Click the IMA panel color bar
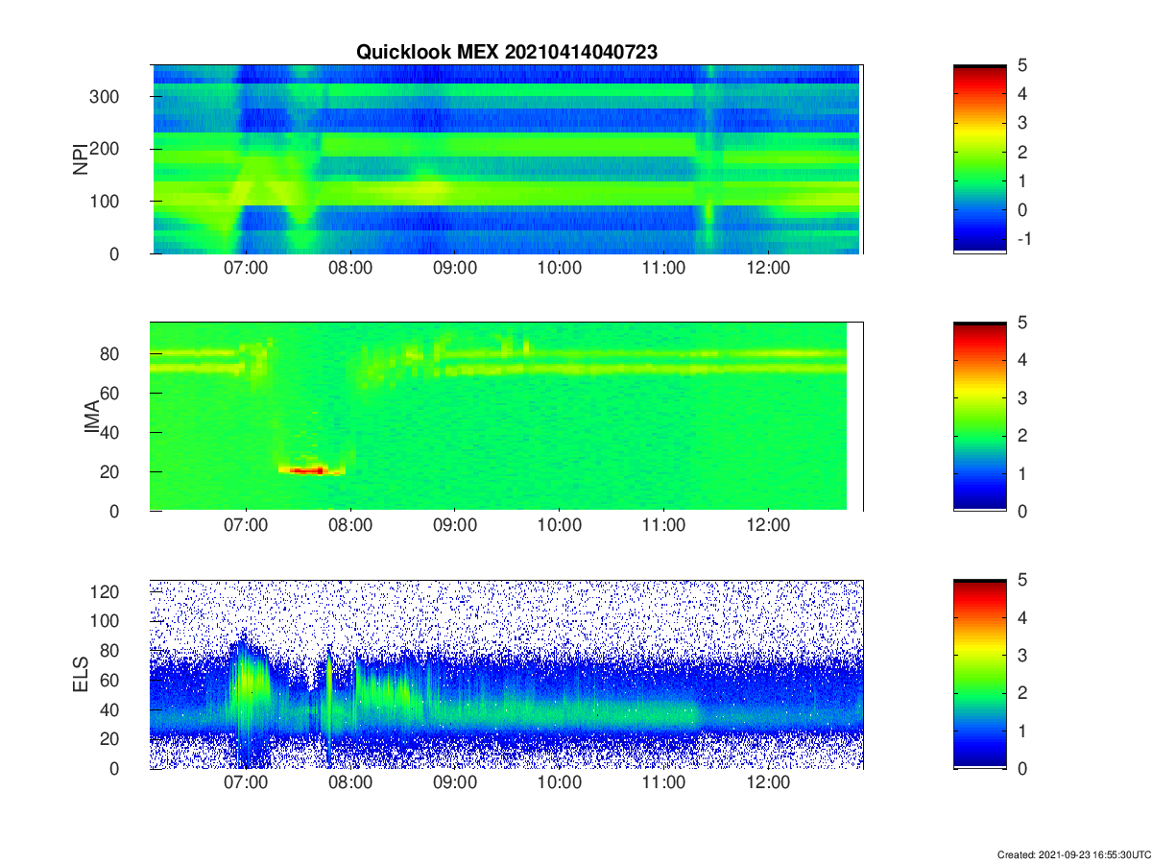 point(980,417)
